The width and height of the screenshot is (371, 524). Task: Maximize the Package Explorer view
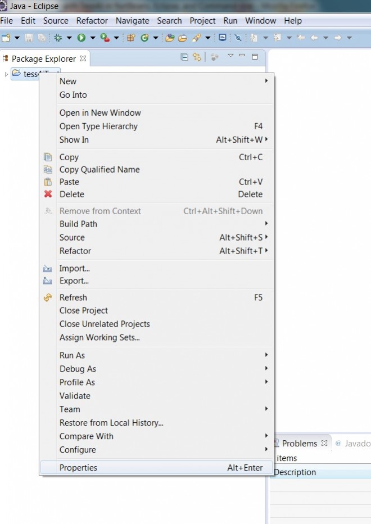coord(254,57)
